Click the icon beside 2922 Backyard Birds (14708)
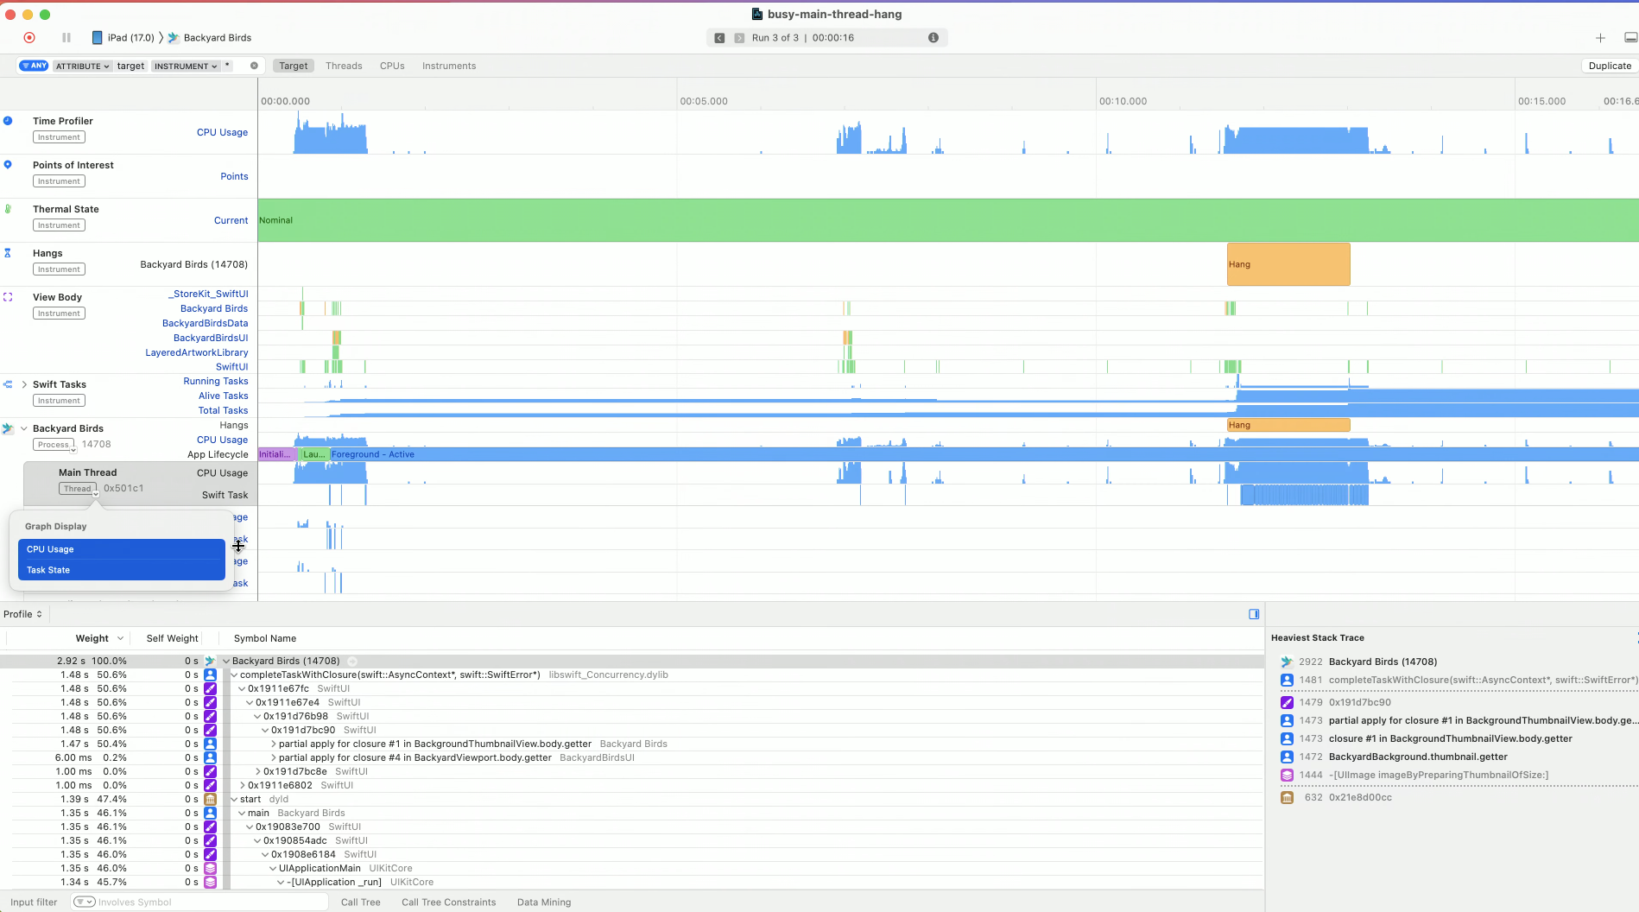 tap(1287, 662)
